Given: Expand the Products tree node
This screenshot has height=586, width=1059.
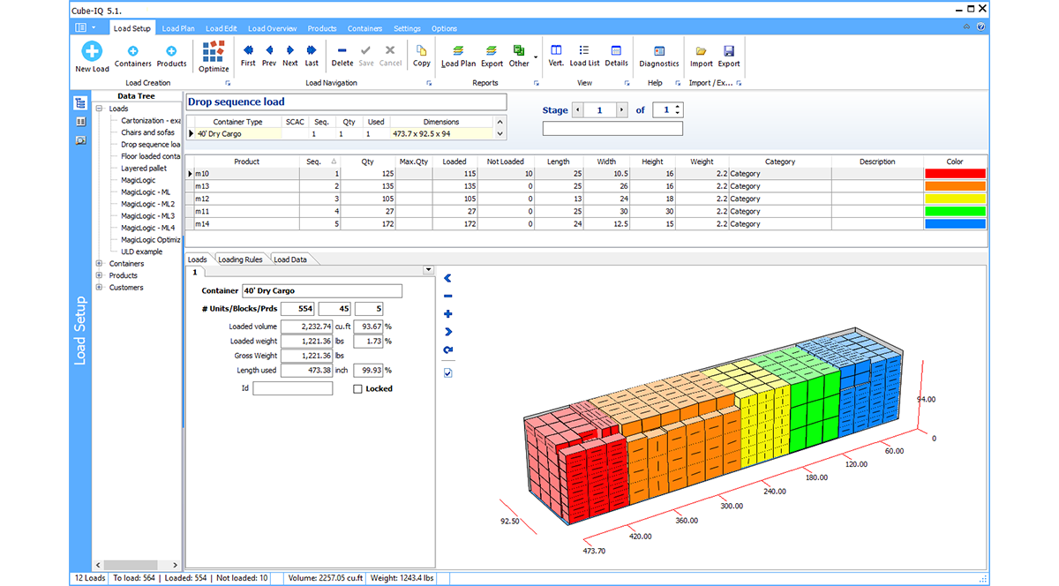Looking at the screenshot, I should (99, 275).
